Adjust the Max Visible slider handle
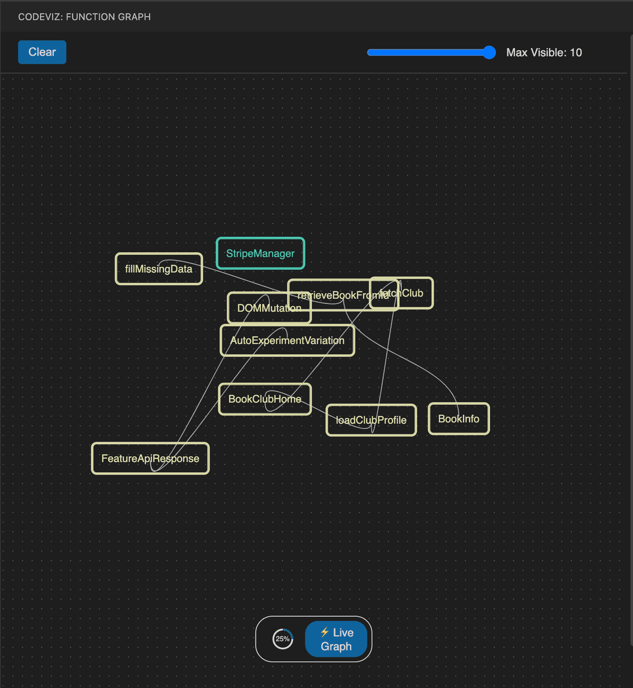The image size is (633, 688). click(x=489, y=52)
